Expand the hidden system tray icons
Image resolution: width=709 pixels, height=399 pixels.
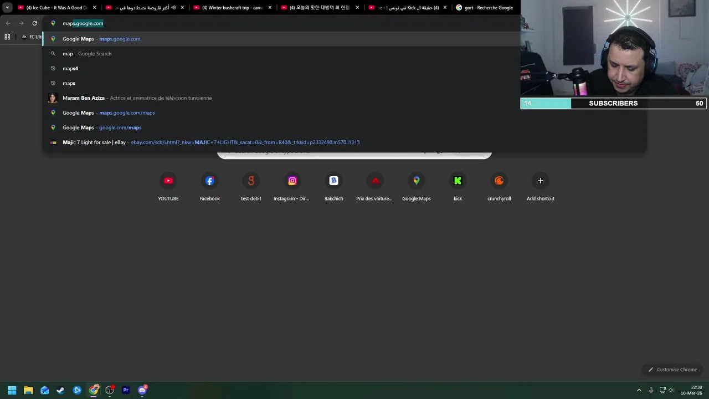click(x=639, y=390)
